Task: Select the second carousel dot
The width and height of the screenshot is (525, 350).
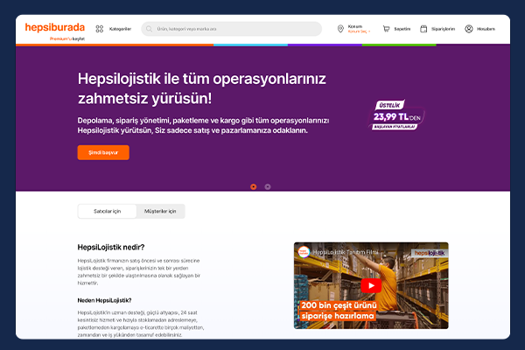Action: click(x=268, y=186)
